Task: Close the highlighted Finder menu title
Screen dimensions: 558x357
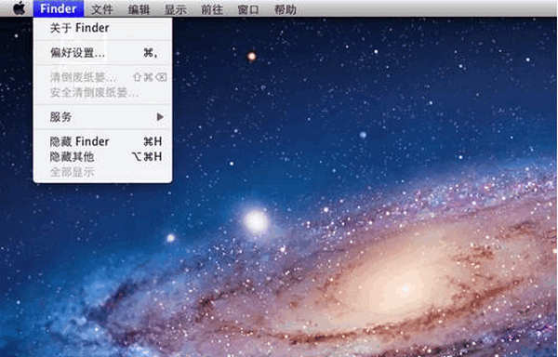Action: (59, 8)
